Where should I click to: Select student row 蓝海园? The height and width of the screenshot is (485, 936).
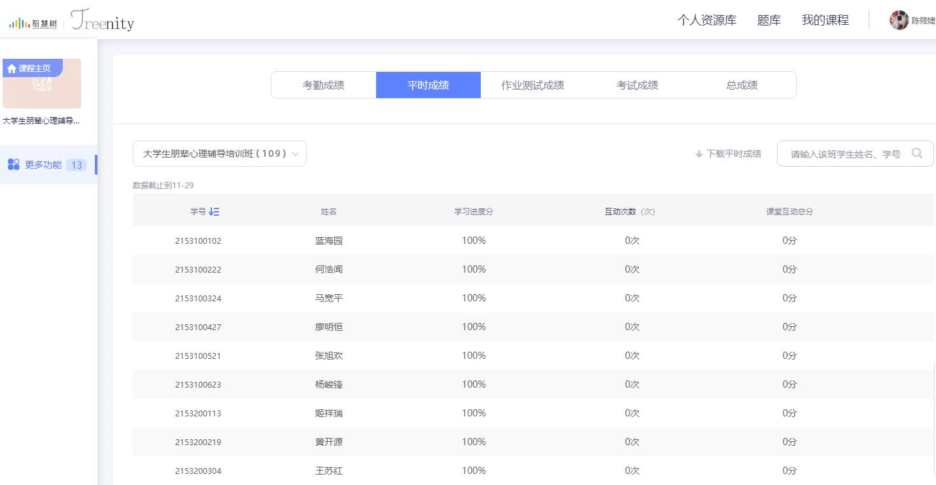(329, 241)
